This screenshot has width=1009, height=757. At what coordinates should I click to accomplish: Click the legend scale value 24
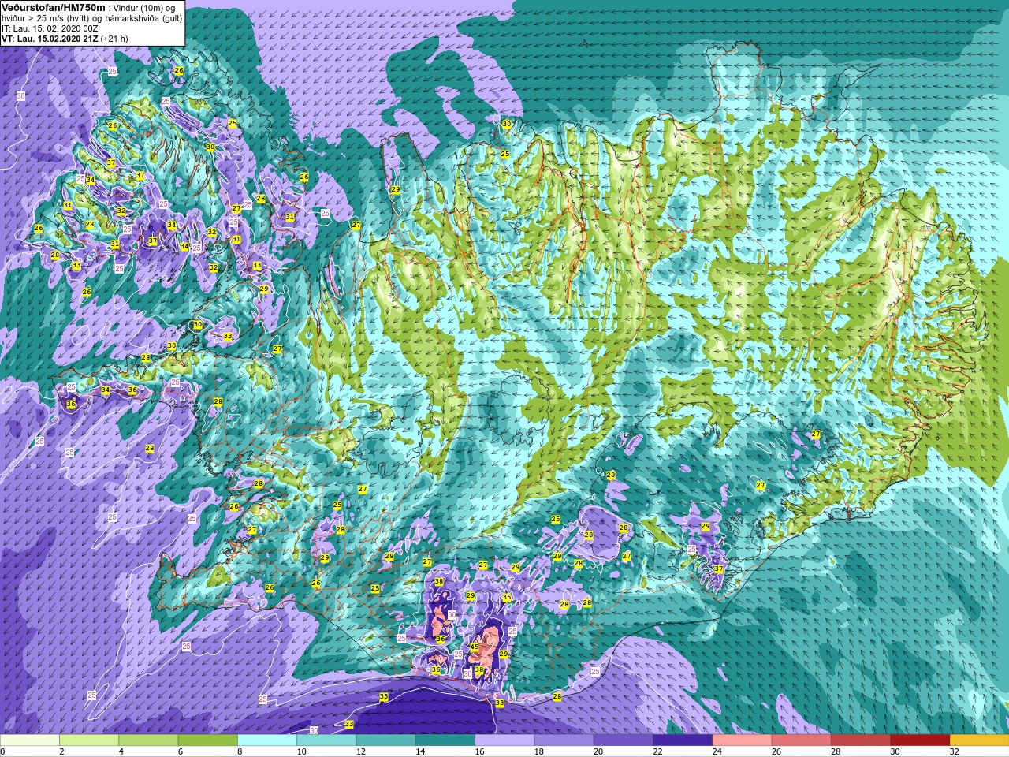click(717, 751)
